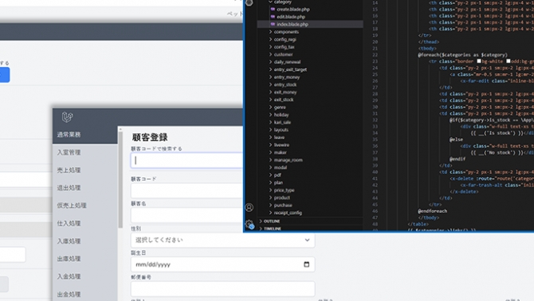
Task: Open the VS Code Manage gear icon
Action: tap(249, 224)
